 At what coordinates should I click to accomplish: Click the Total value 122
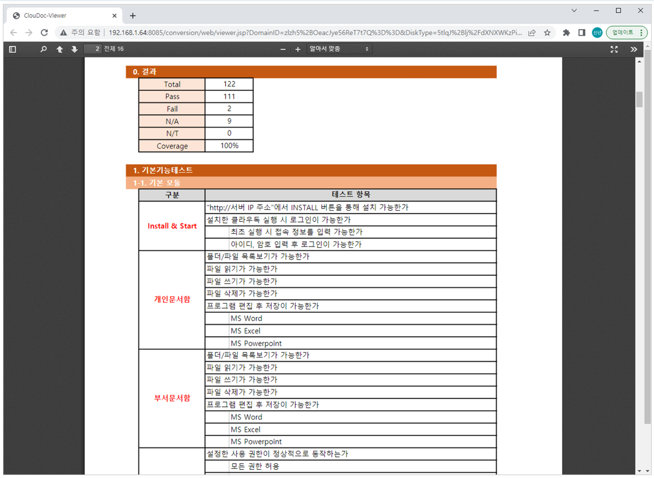coord(230,84)
